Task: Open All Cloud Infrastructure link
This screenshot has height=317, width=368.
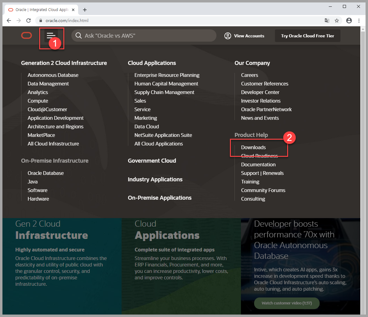Action: click(53, 144)
